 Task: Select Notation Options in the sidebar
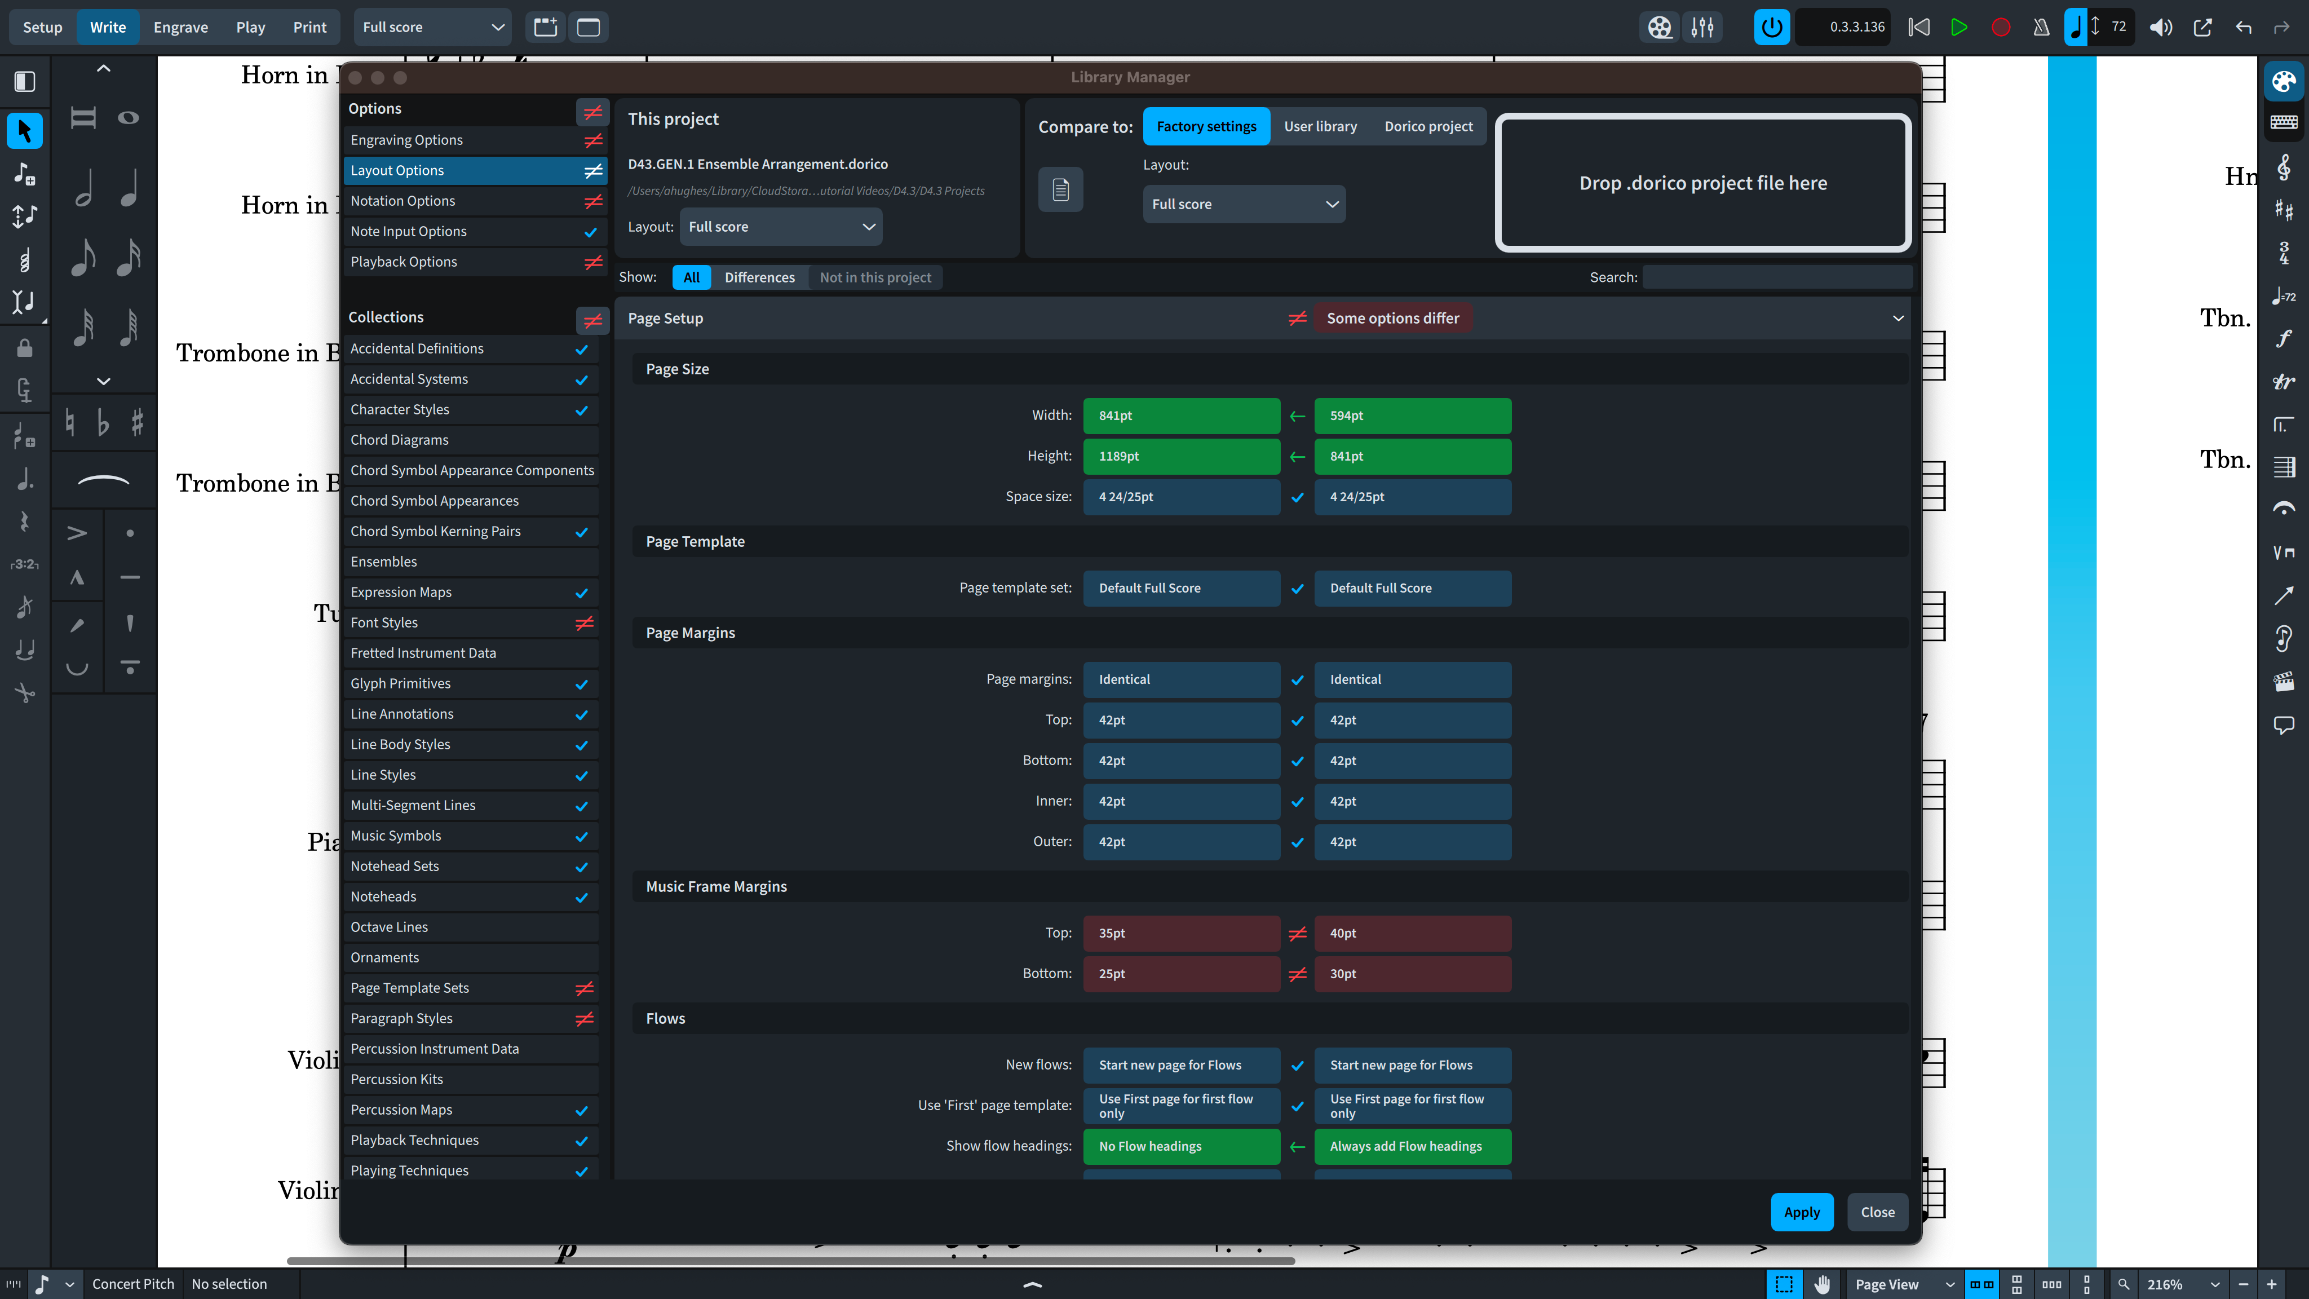click(x=402, y=201)
